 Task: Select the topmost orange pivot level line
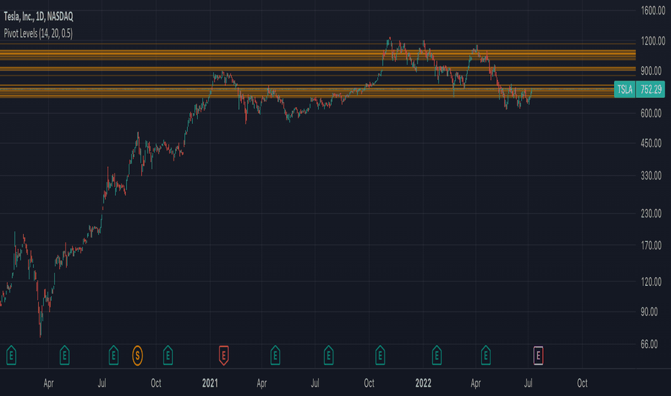click(318, 44)
